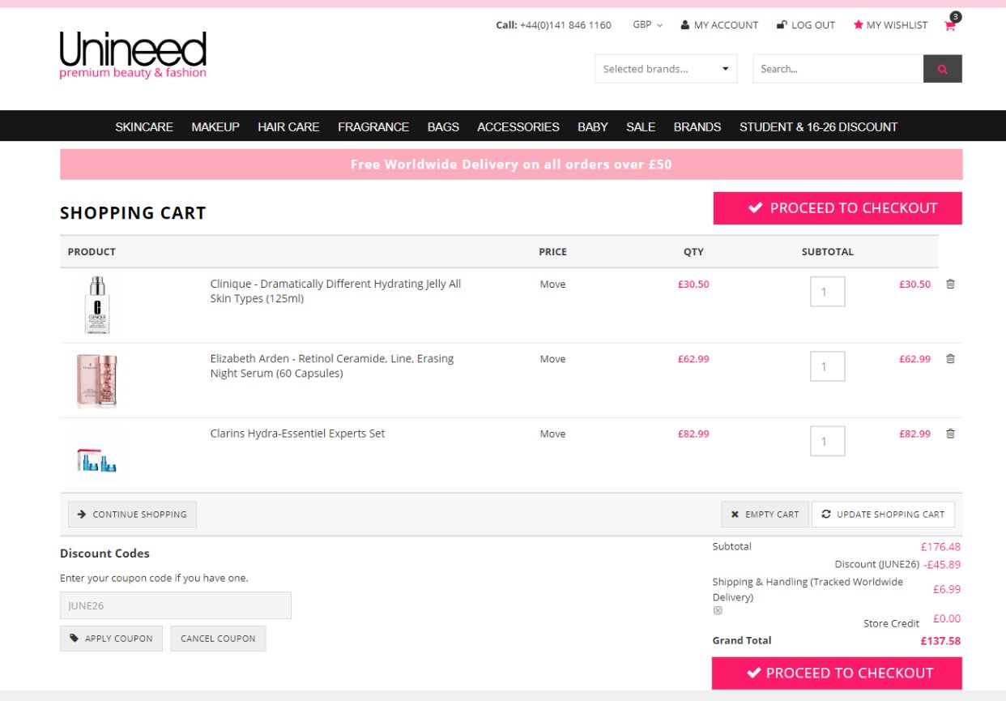Click Update Shopping Cart button

(883, 515)
